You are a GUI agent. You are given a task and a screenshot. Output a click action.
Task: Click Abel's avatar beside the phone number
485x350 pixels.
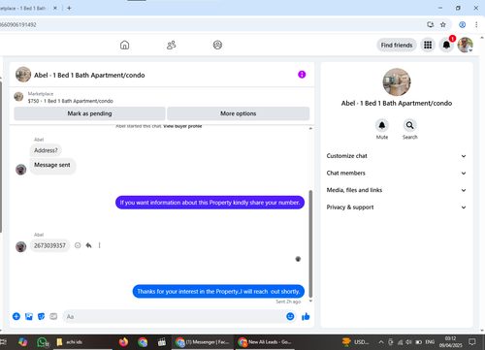[21, 246]
